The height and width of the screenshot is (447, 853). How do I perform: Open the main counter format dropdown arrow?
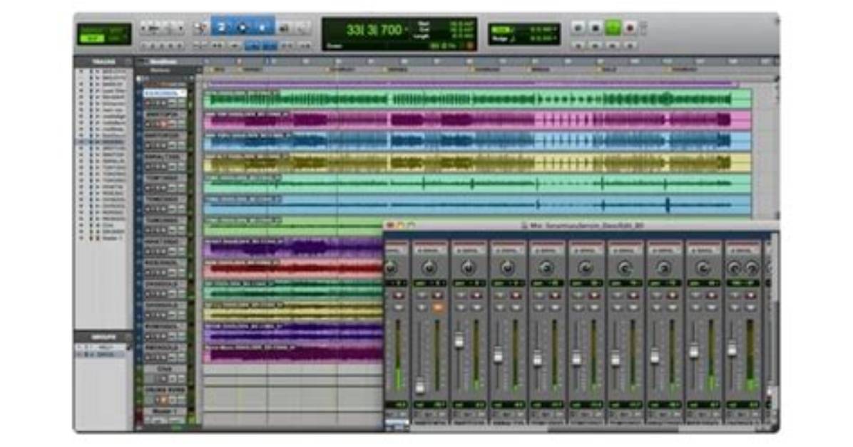coord(407,29)
